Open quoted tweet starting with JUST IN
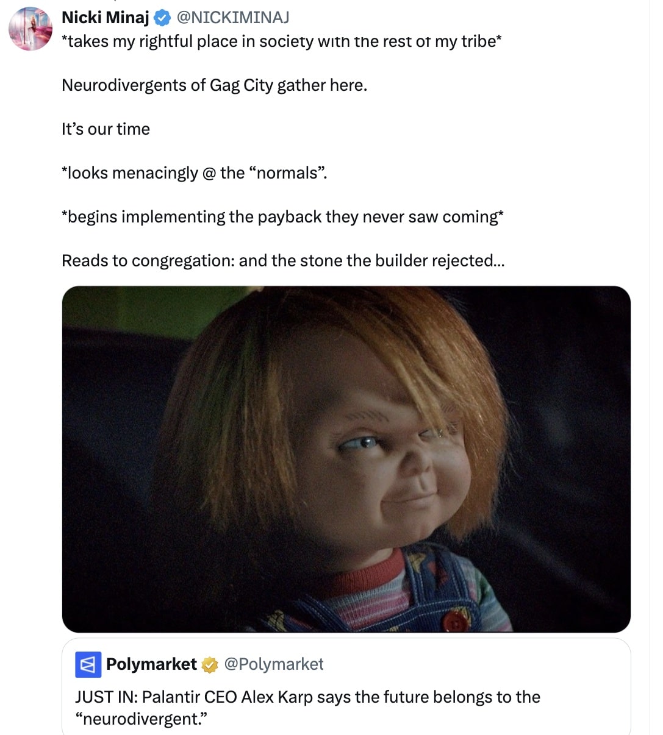 (x=346, y=686)
